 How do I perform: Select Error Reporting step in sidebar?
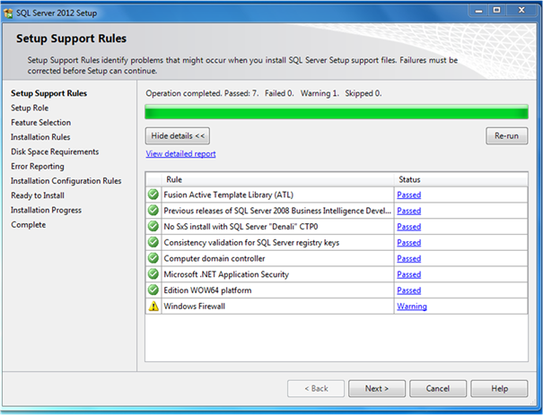(38, 167)
